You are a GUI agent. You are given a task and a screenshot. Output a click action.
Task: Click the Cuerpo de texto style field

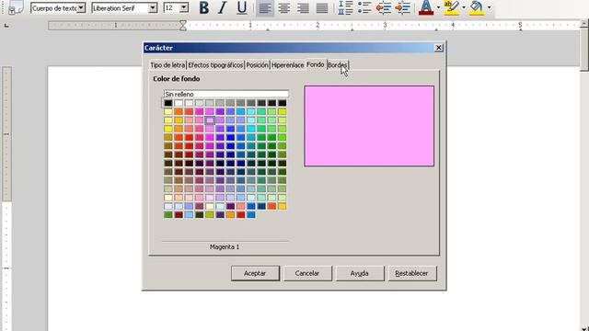click(x=53, y=7)
